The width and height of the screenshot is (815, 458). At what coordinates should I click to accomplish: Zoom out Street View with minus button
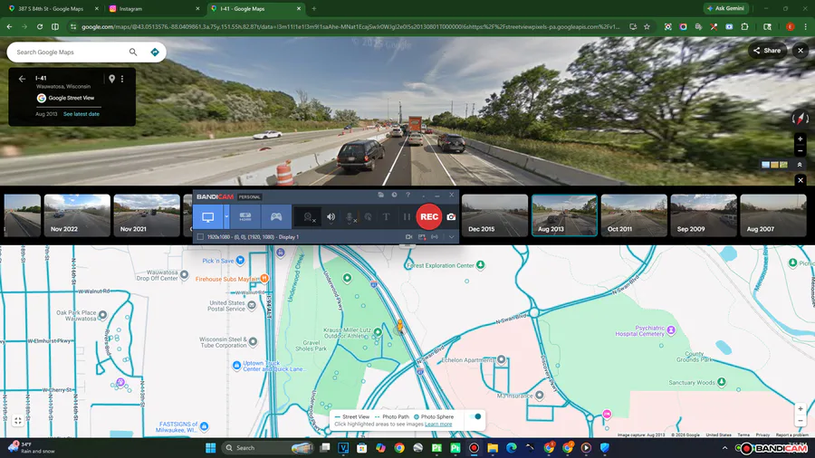801,150
